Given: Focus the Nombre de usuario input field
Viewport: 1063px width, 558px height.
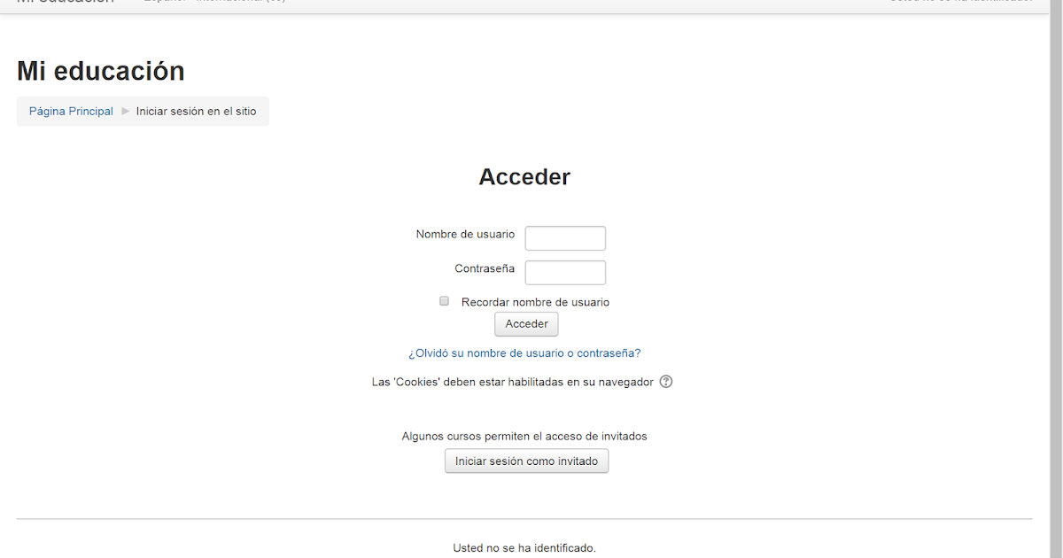Looking at the screenshot, I should (565, 237).
